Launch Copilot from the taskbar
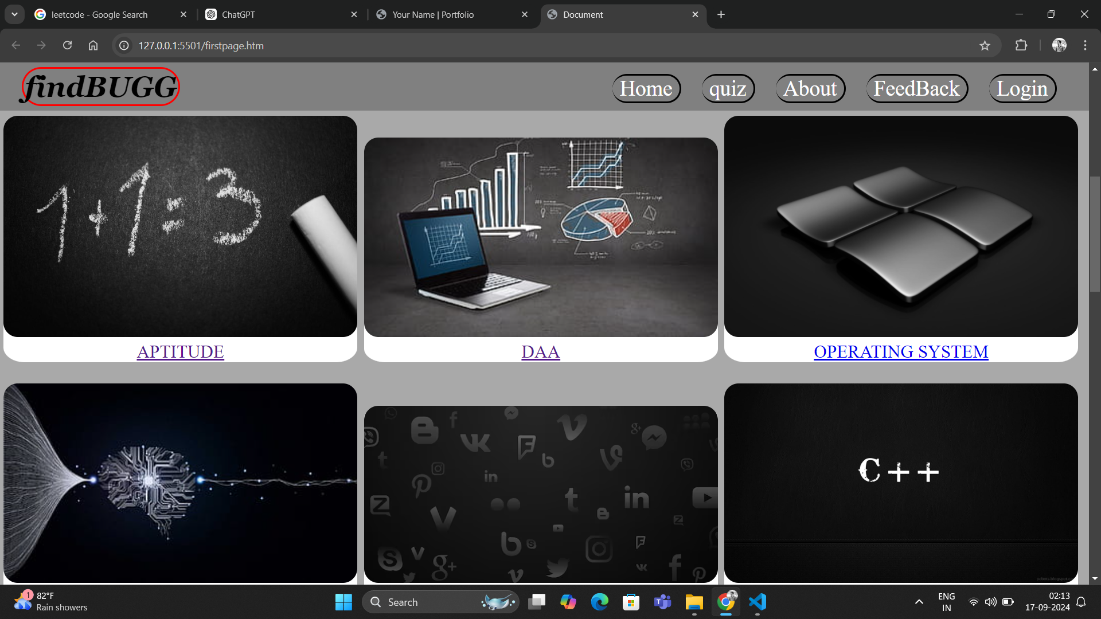Screen dimensions: 1101x619 [568, 602]
